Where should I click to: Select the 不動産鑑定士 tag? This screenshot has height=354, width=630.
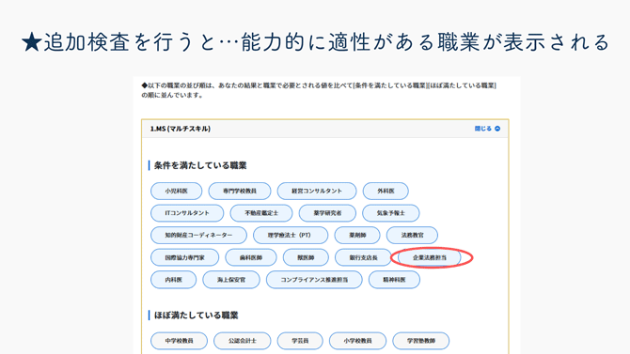(x=261, y=213)
